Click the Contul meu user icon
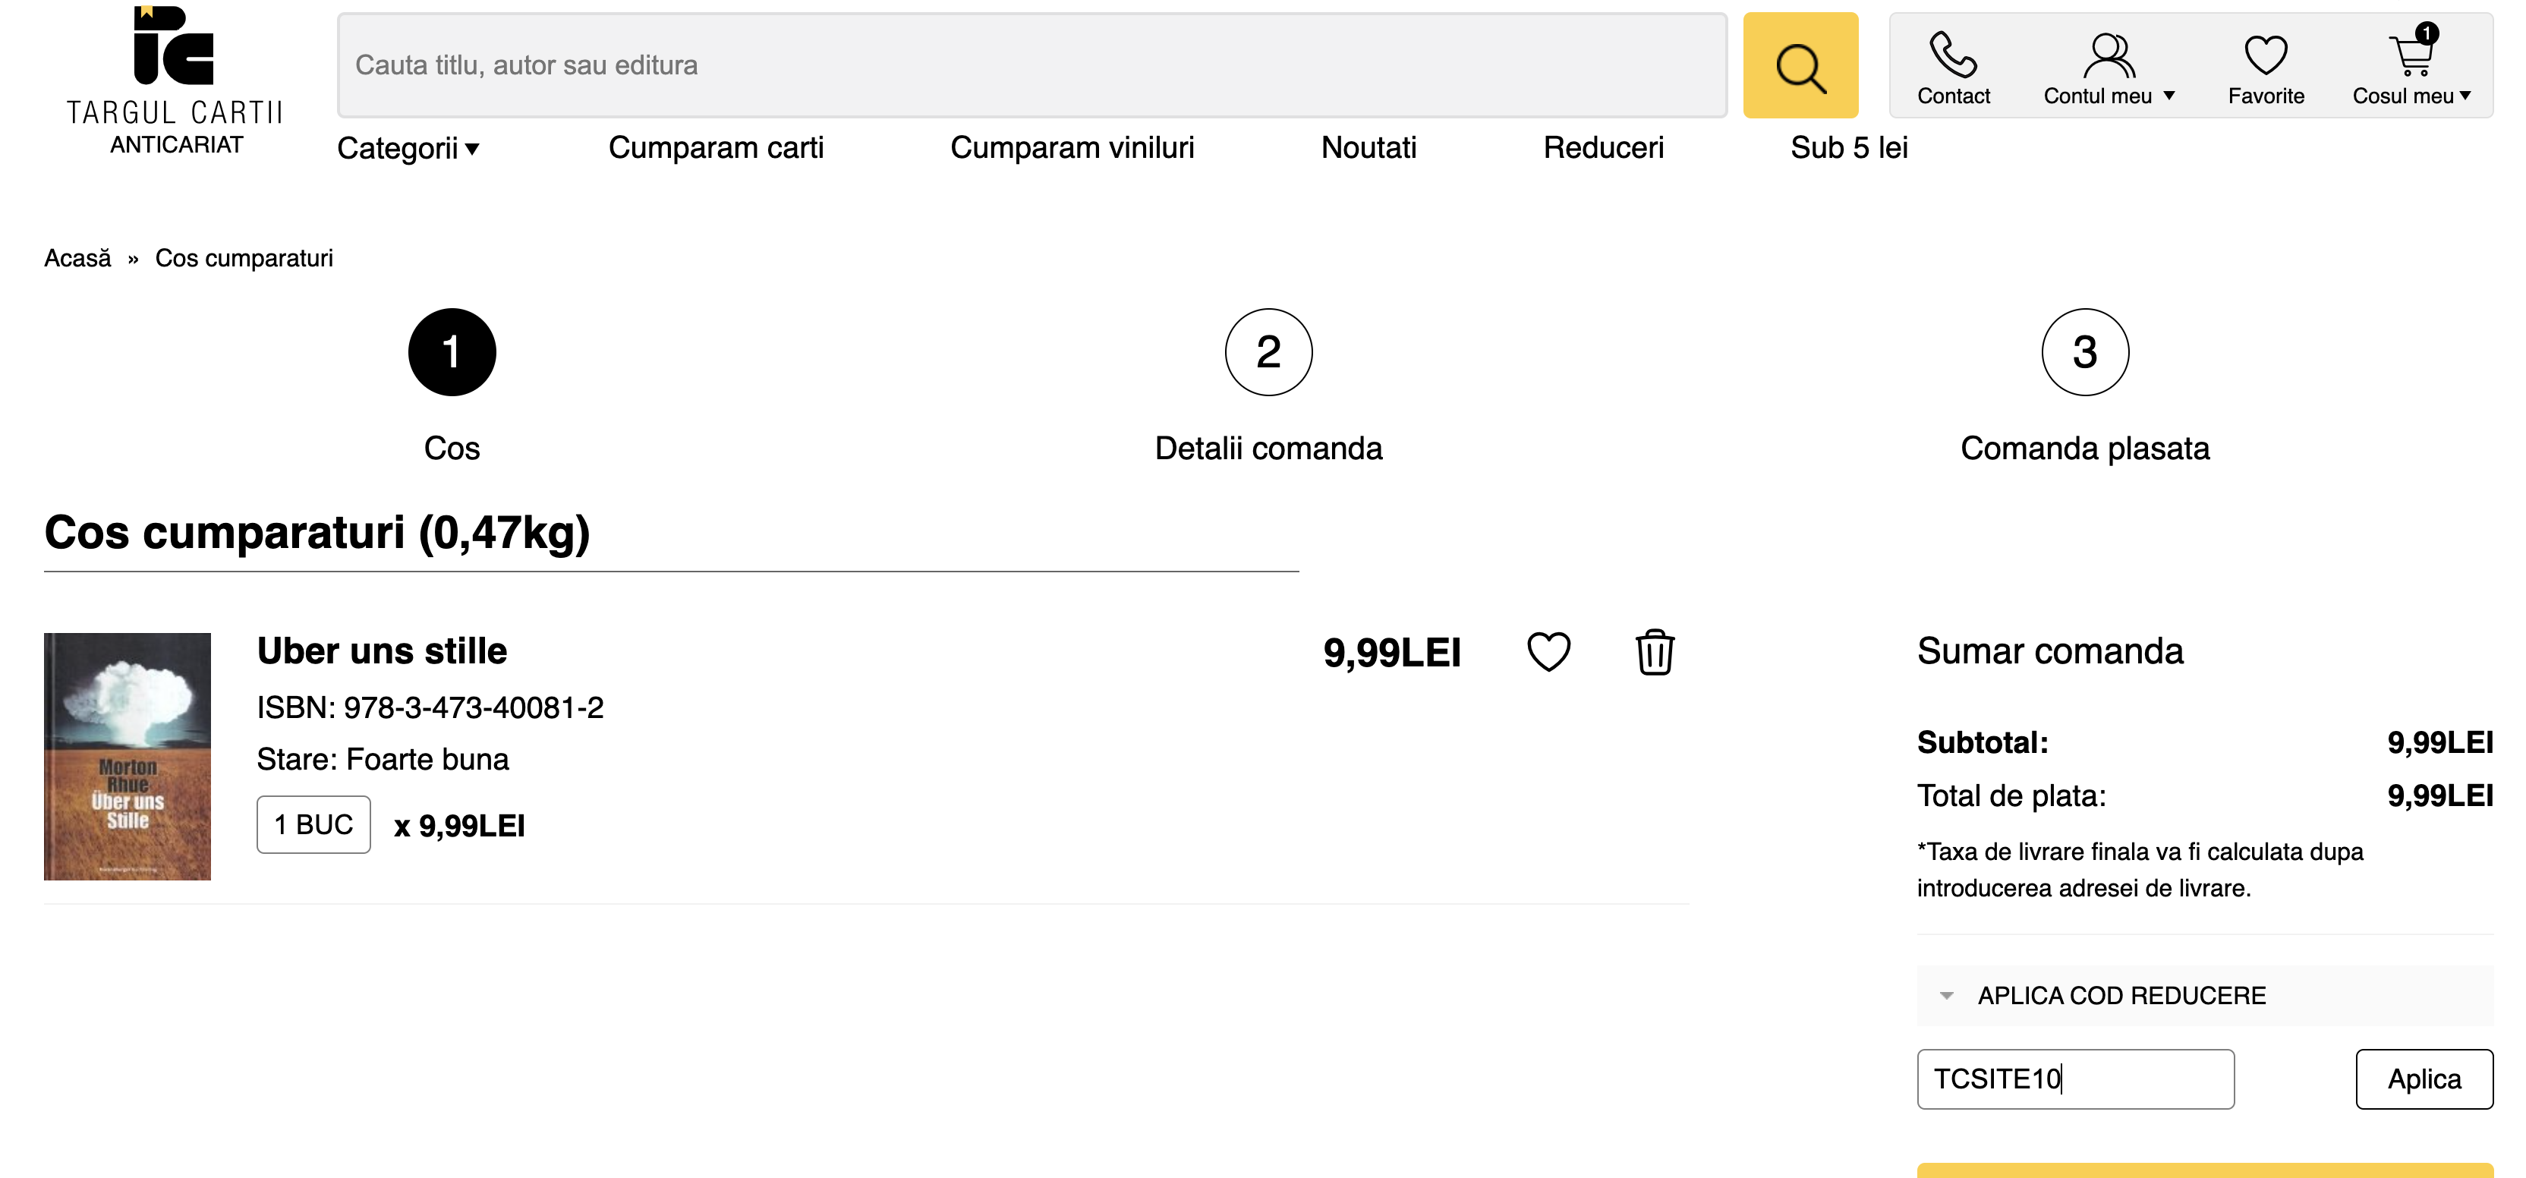Viewport: 2526px width, 1178px height. [x=2109, y=55]
